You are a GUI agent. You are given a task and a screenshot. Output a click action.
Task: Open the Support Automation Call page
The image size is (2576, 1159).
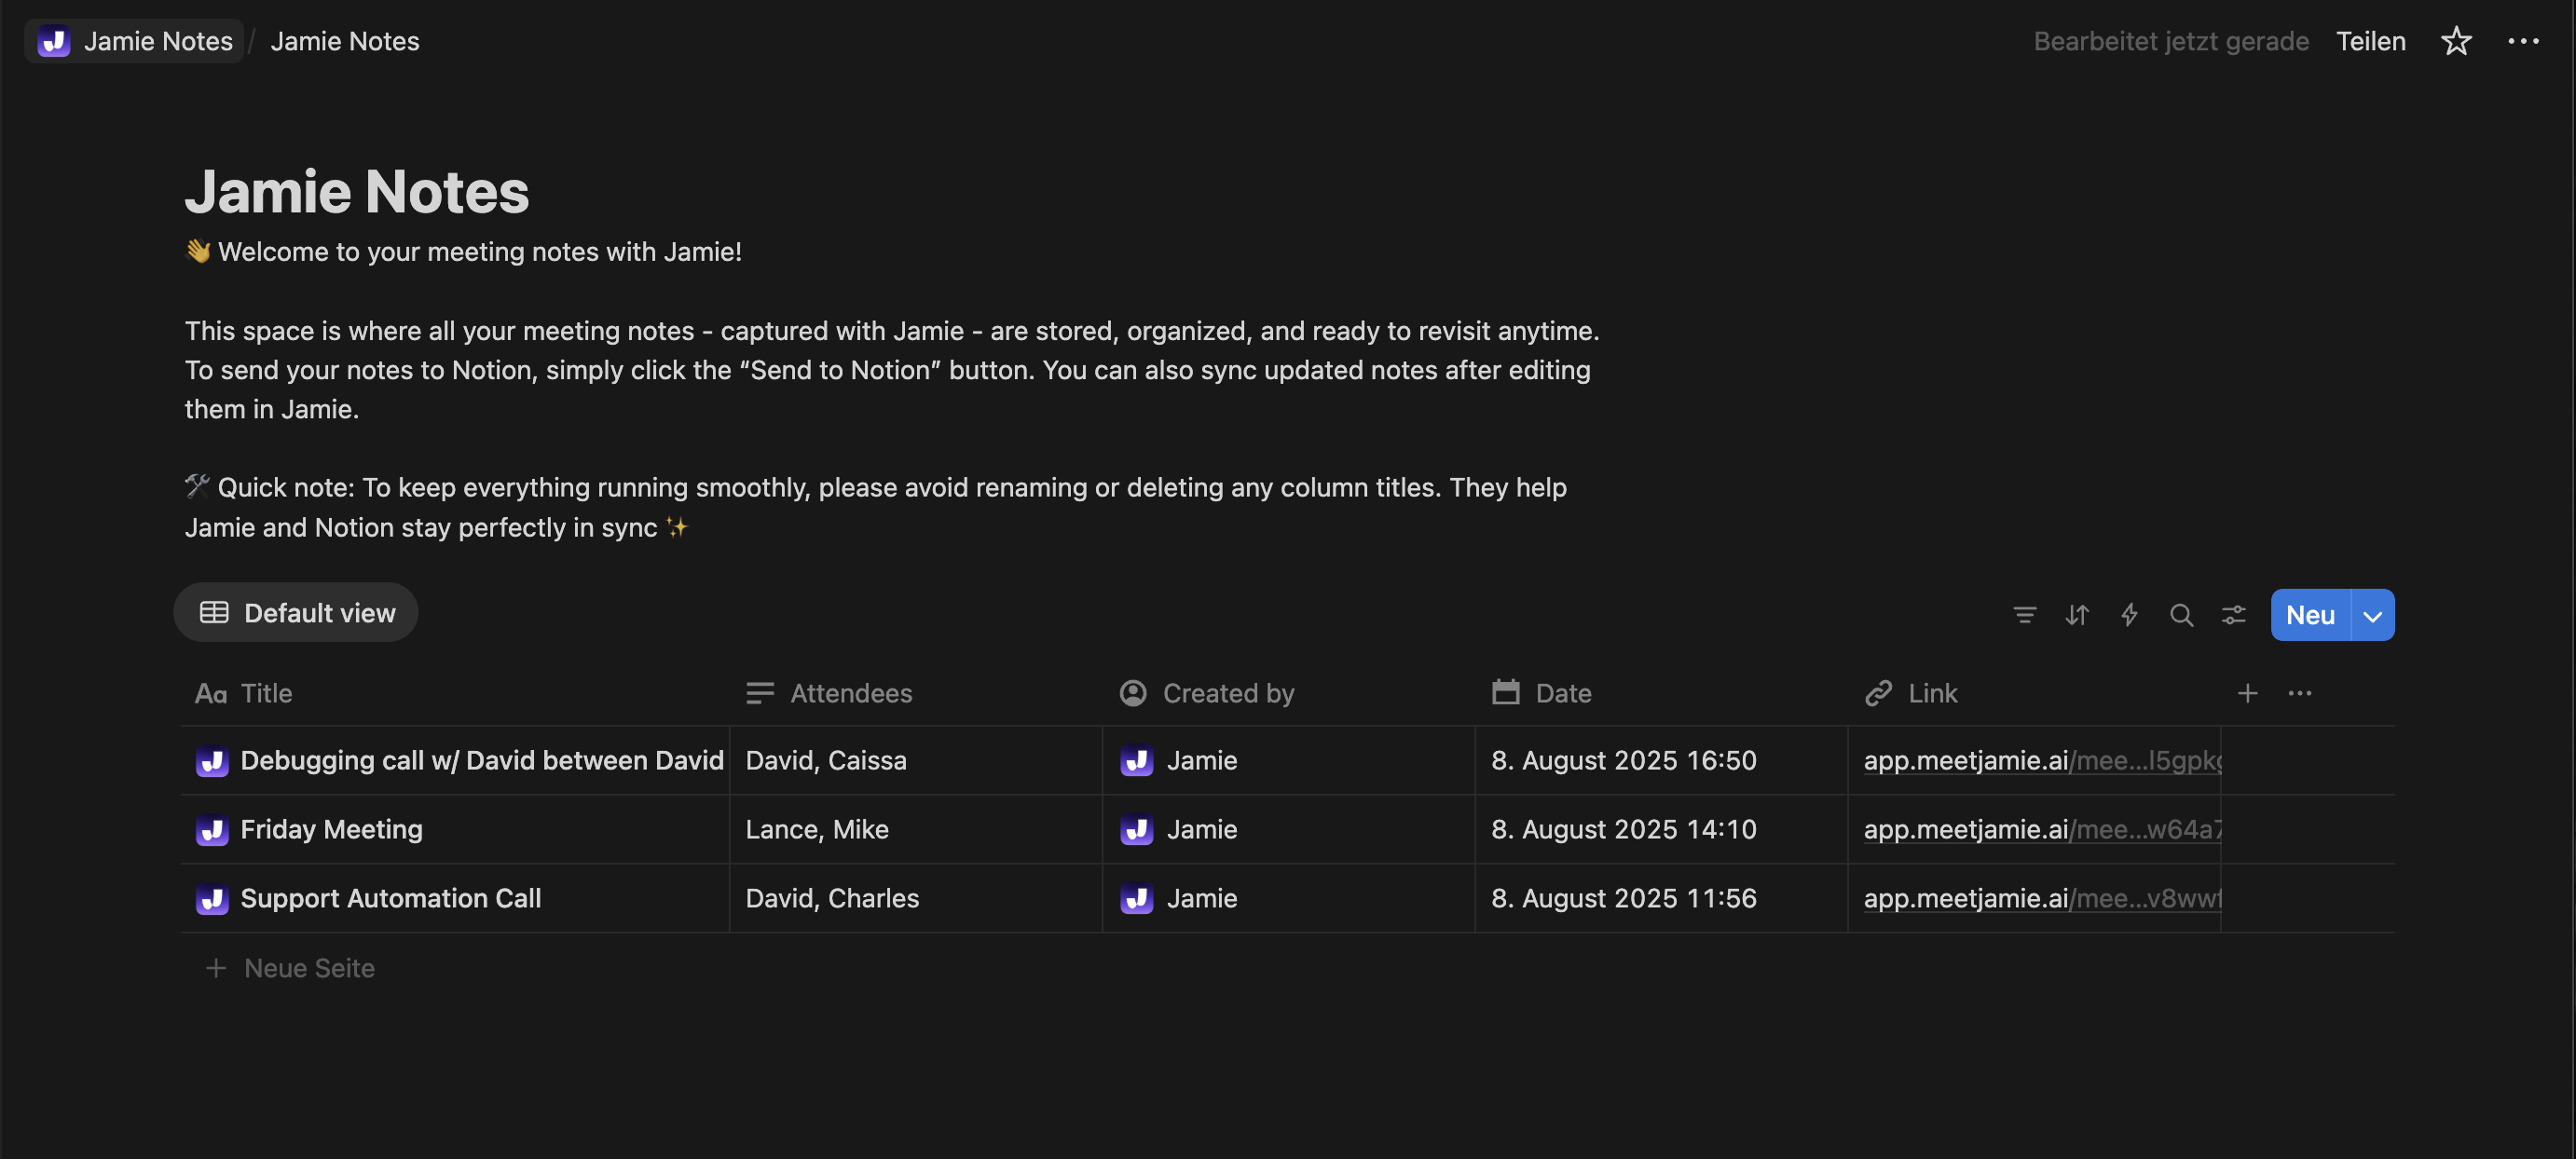pos(391,898)
